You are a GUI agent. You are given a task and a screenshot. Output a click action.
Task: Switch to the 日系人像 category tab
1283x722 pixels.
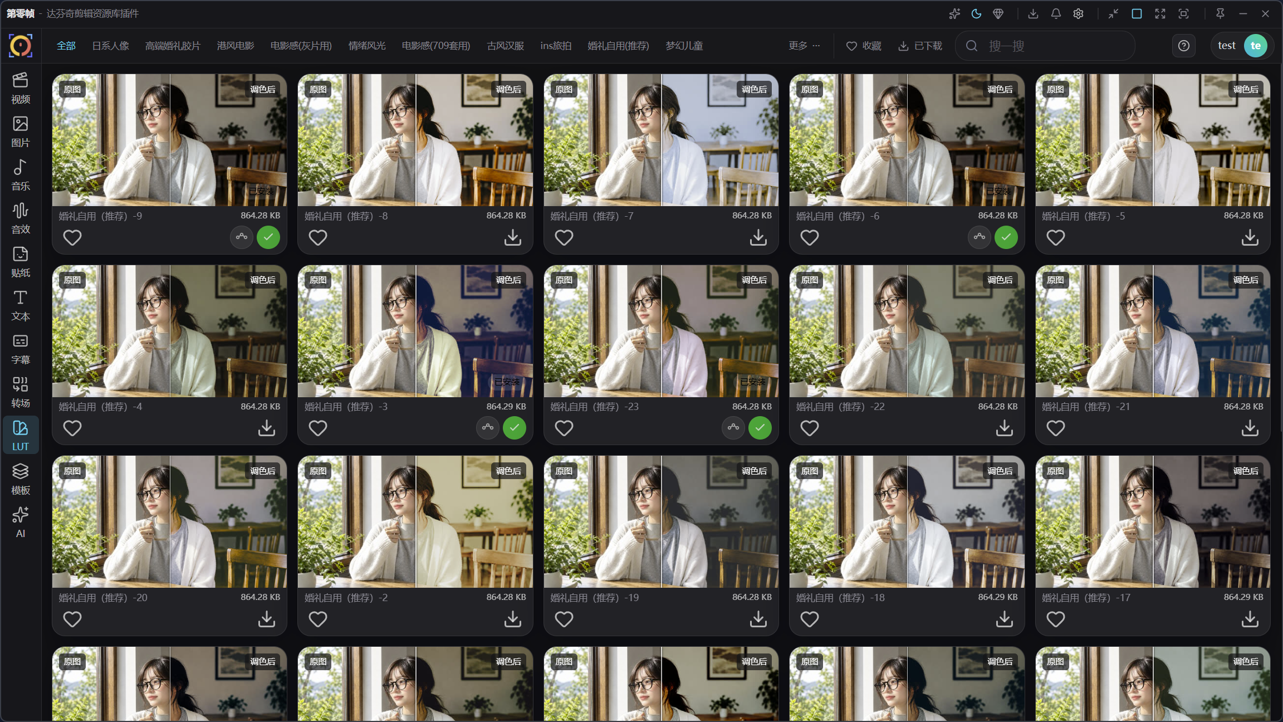click(x=110, y=46)
